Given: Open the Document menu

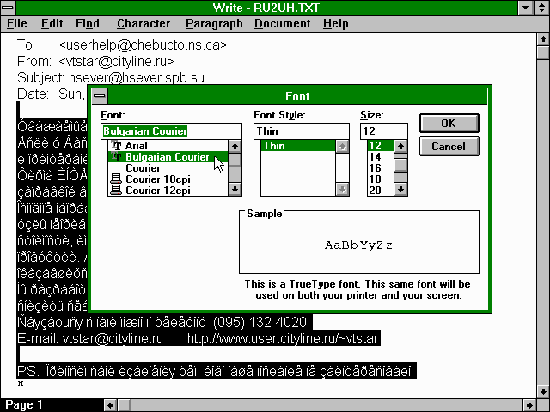Looking at the screenshot, I should coord(282,24).
